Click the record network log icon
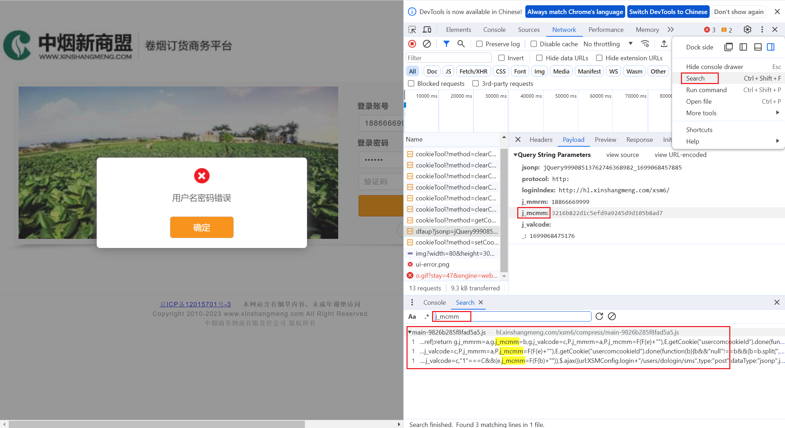 [x=412, y=44]
